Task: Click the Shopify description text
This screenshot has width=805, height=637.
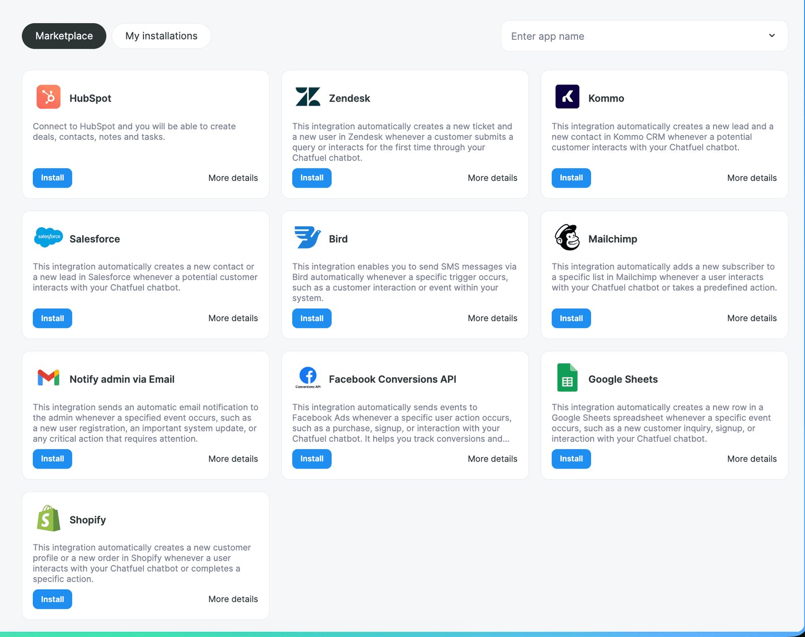Action: 141,563
